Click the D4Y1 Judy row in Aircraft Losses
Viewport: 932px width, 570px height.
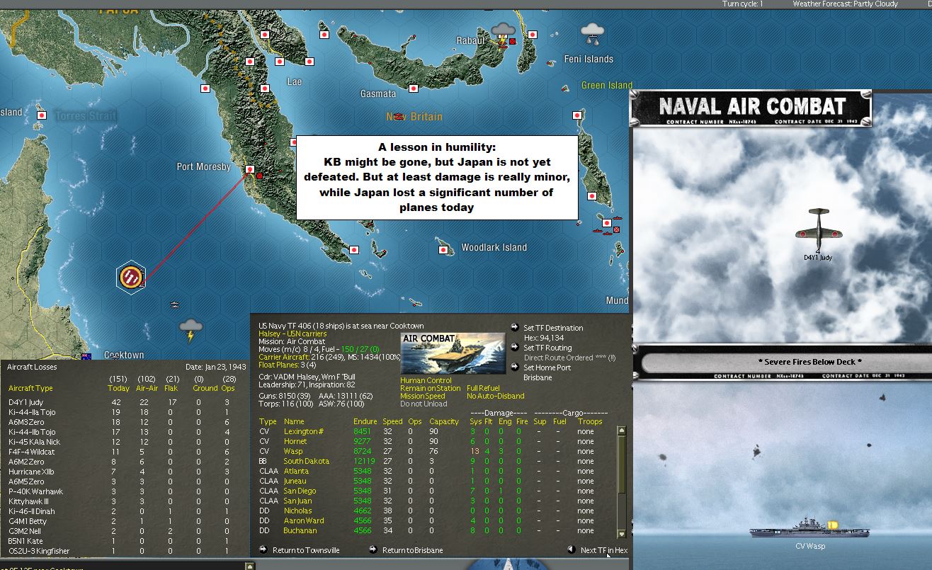tap(124, 402)
